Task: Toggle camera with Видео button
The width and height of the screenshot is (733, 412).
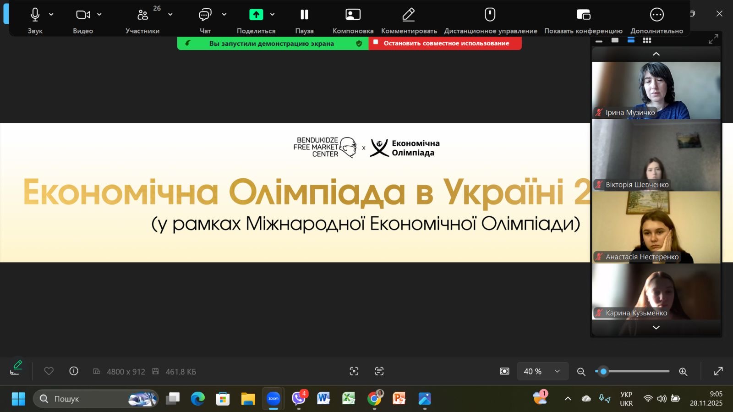Action: pos(82,15)
